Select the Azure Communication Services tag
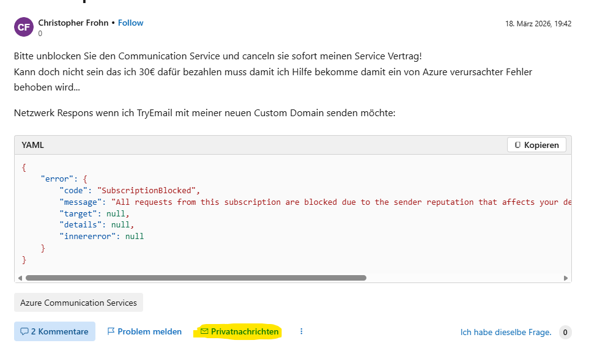Screen dimensions: 608x354 click(x=79, y=303)
